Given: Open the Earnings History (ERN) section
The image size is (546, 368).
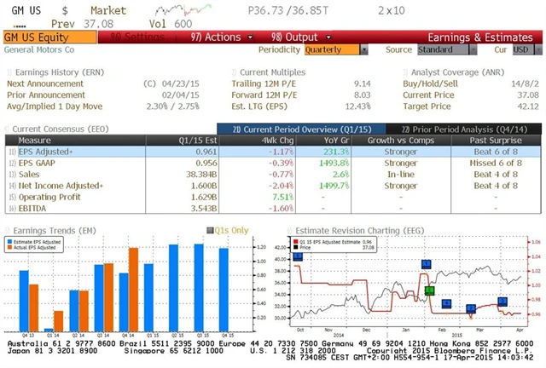Looking at the screenshot, I should pyautogui.click(x=49, y=72).
